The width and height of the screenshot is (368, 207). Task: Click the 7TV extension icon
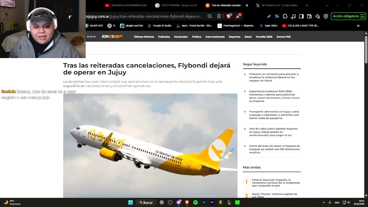277,16
